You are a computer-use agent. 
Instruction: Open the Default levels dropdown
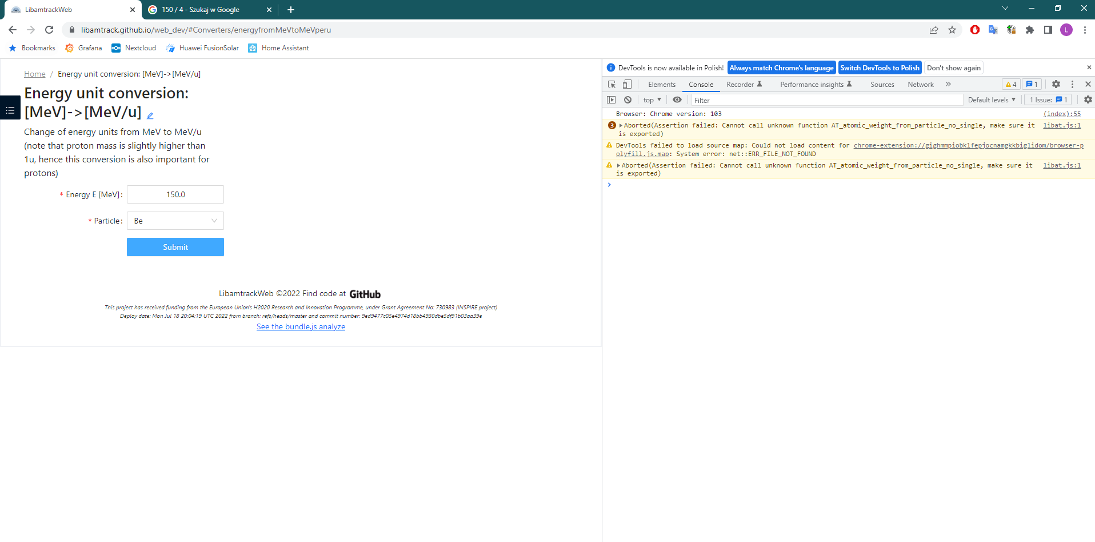[x=992, y=99]
